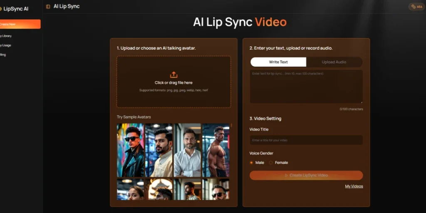
Task: Open the Billing sidebar item
Action: (3, 54)
